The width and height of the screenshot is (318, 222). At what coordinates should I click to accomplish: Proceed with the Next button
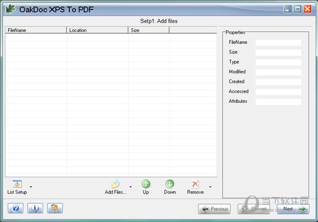click(293, 209)
